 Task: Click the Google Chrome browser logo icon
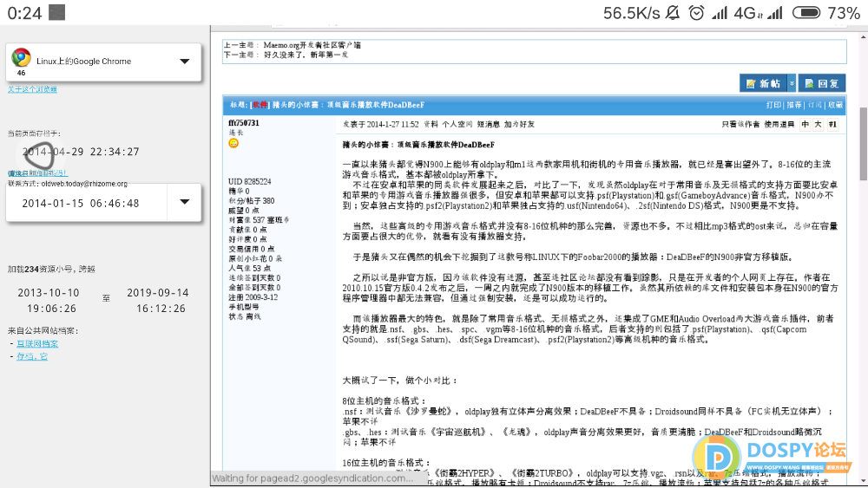[21, 57]
